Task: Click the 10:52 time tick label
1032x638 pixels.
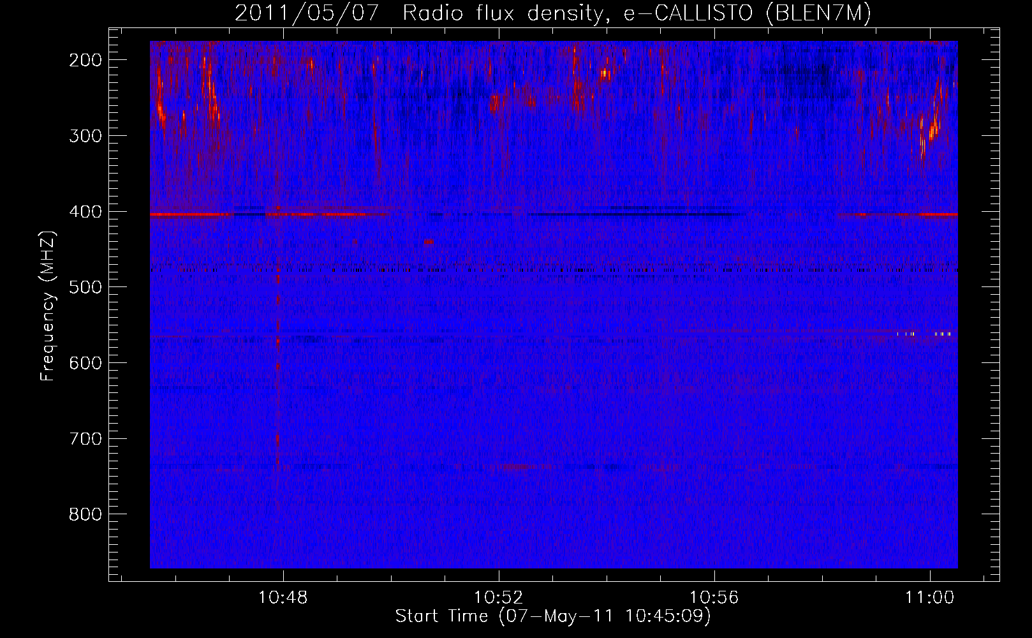Action: [498, 598]
